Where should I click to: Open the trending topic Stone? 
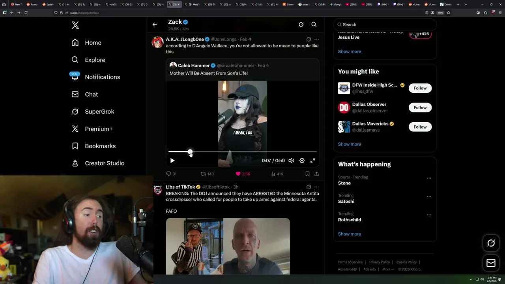344,183
